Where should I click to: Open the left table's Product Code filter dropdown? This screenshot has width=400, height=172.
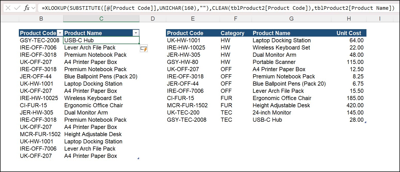(x=60, y=33)
